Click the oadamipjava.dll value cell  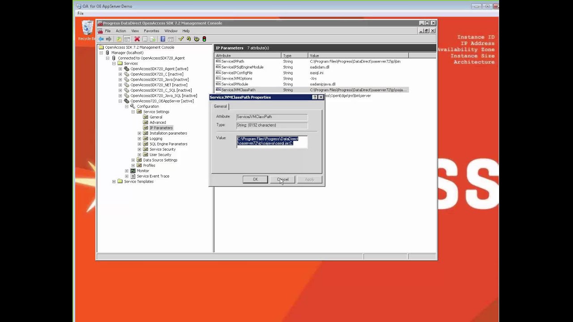[322, 84]
